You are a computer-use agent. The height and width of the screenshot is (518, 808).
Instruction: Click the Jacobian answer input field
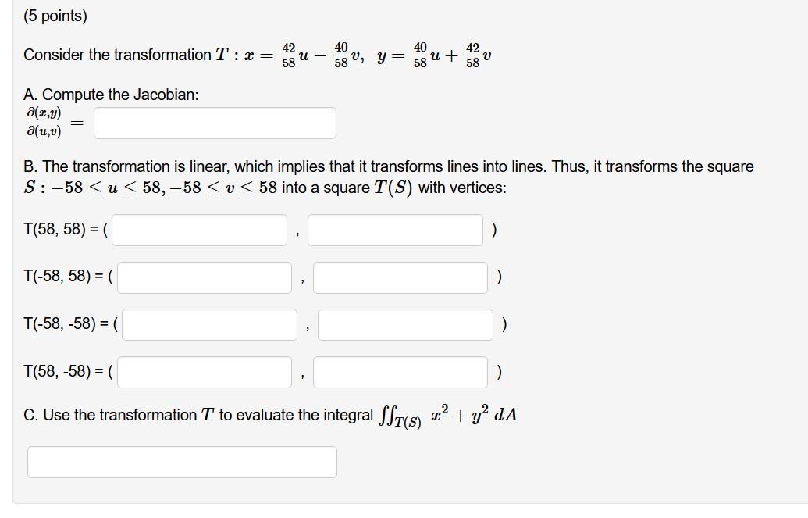[215, 123]
